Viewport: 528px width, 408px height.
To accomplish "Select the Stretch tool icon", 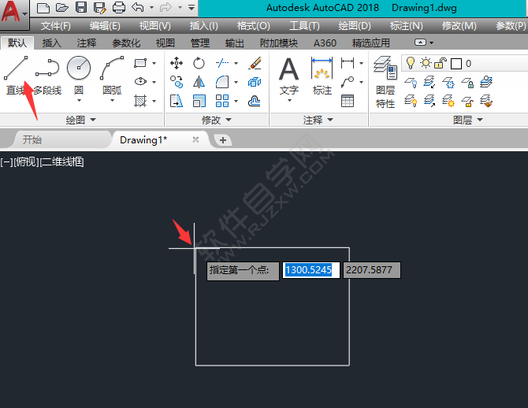I will tap(177, 101).
